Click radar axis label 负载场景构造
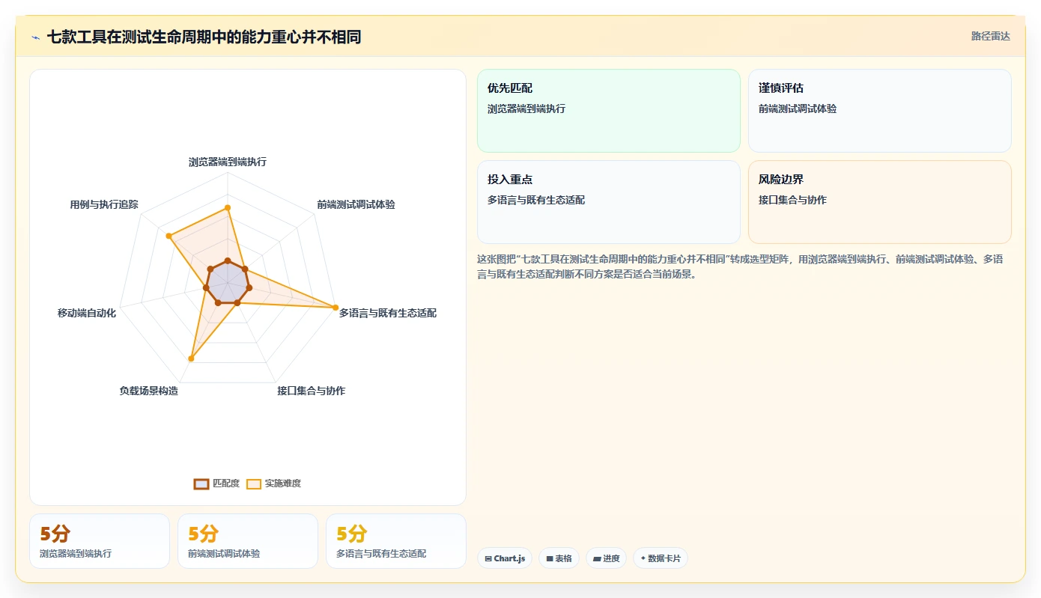1041x598 pixels. click(149, 391)
